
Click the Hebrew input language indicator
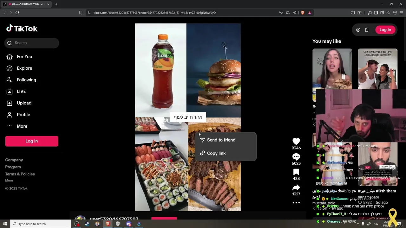[376, 224]
